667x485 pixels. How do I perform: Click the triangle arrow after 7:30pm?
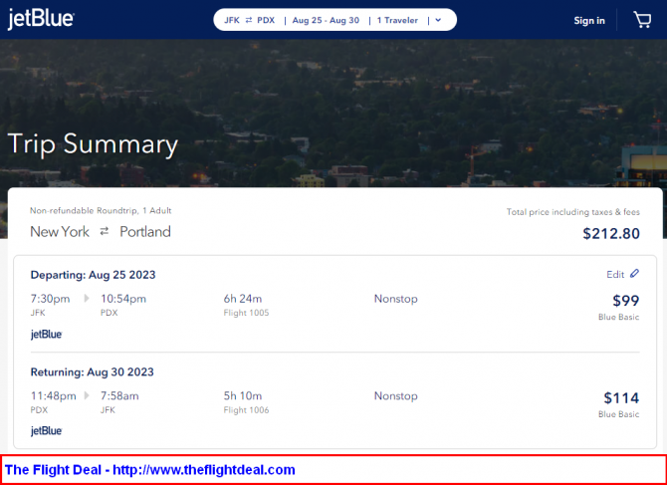tap(87, 298)
